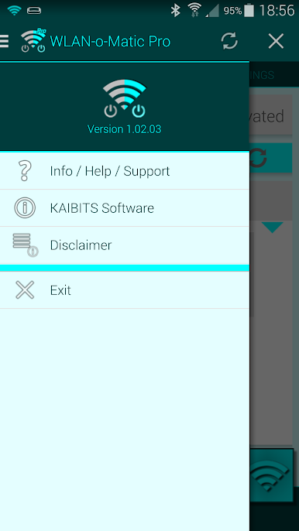Click the question mark help icon
299x531 pixels.
[25, 170]
